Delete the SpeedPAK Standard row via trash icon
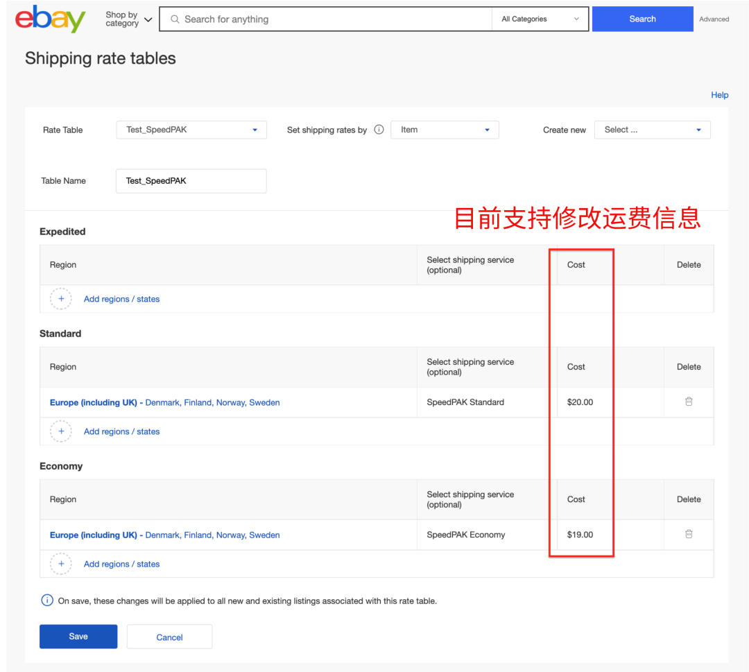 (x=689, y=402)
